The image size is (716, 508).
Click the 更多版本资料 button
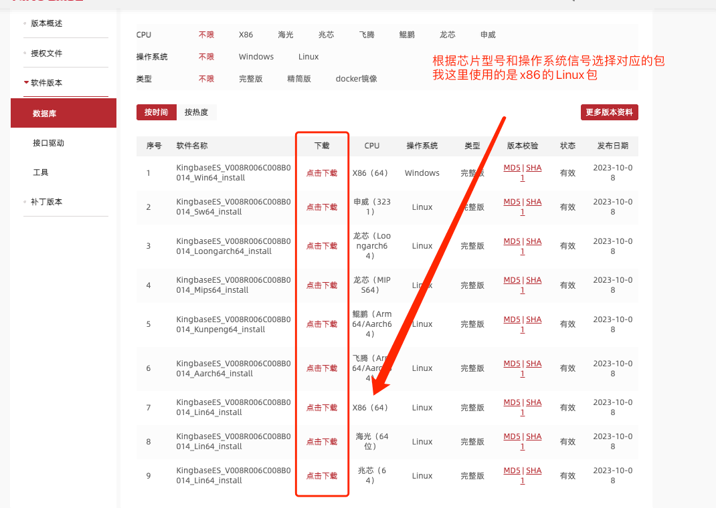pyautogui.click(x=609, y=112)
